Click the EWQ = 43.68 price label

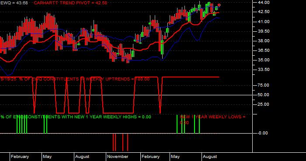coord(14,3)
